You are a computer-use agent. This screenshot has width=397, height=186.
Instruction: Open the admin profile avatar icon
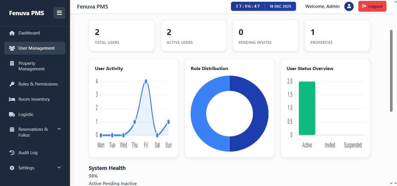349,6
